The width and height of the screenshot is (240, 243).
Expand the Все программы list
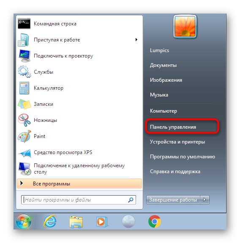click(x=79, y=184)
